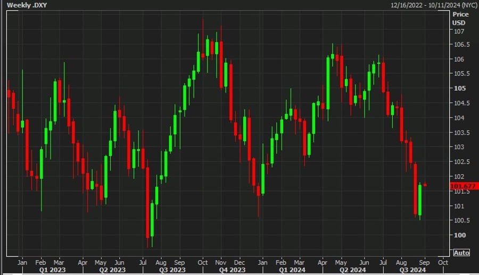Click the Q1 2024 quarter label
The height and width of the screenshot is (275, 479).
coord(292,270)
